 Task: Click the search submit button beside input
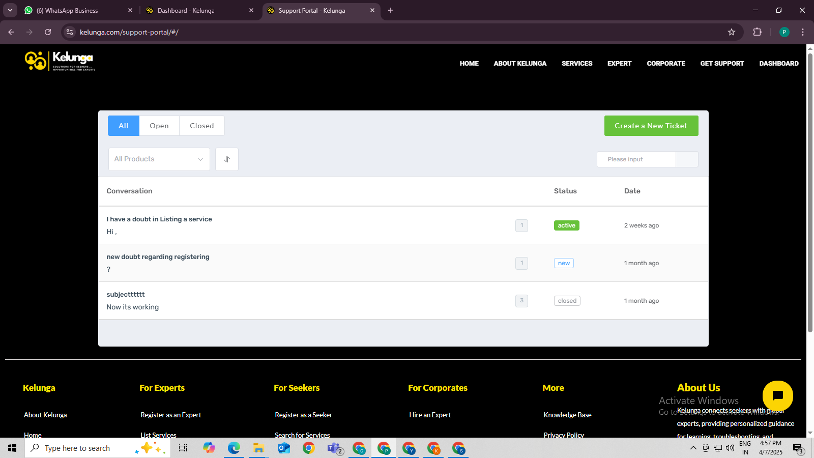point(687,159)
